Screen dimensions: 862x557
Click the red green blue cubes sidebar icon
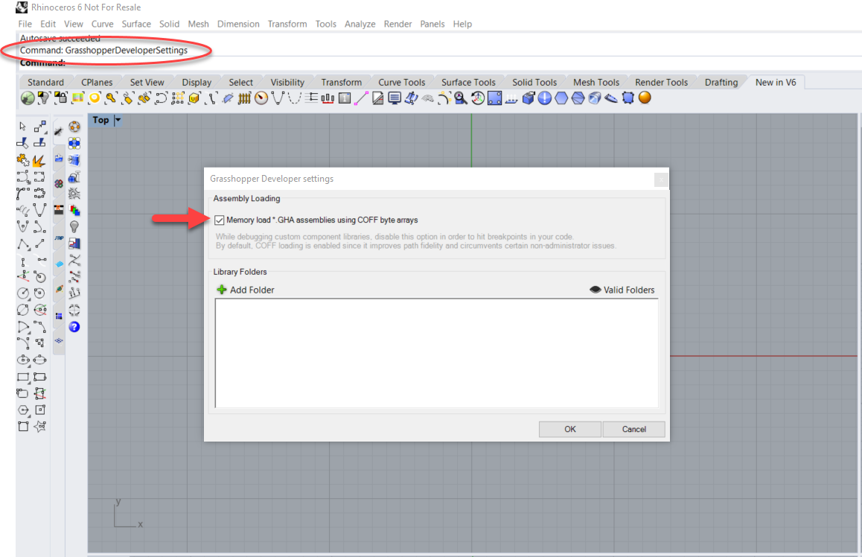click(74, 210)
